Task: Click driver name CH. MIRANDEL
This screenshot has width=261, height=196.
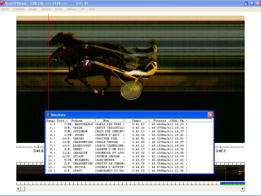Action: pos(79,160)
